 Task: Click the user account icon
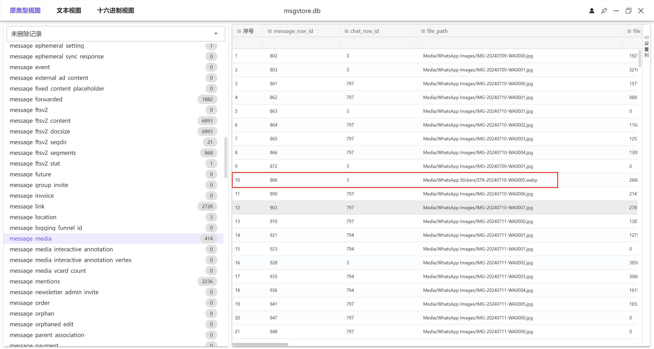click(592, 11)
